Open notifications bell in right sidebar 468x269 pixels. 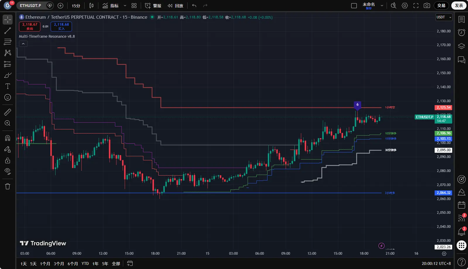pos(462,232)
